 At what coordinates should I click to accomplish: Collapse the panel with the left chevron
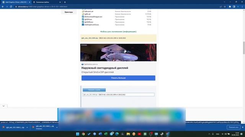point(3,106)
